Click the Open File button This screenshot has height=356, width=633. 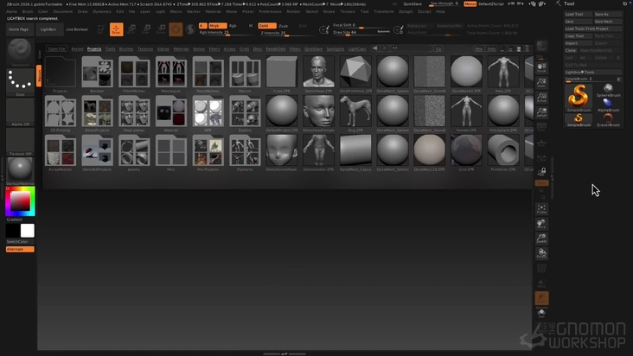pos(56,49)
